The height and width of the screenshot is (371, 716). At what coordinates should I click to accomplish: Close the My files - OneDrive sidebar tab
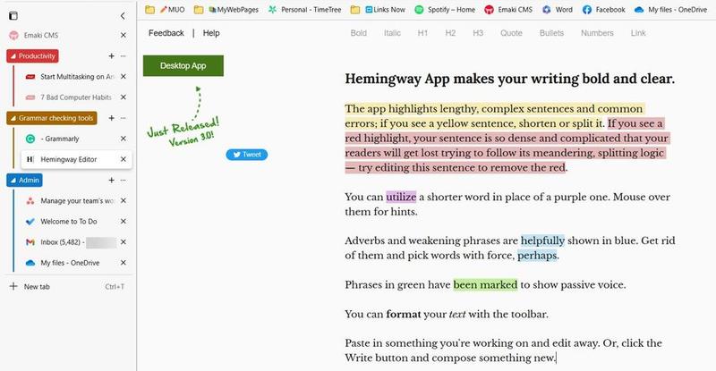pyautogui.click(x=124, y=263)
